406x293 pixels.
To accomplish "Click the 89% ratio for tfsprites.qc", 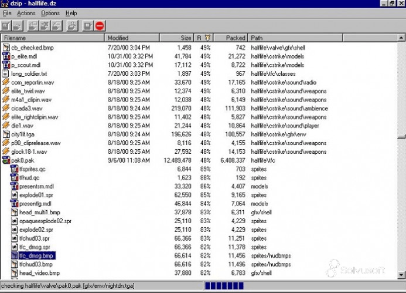I will (205, 169).
